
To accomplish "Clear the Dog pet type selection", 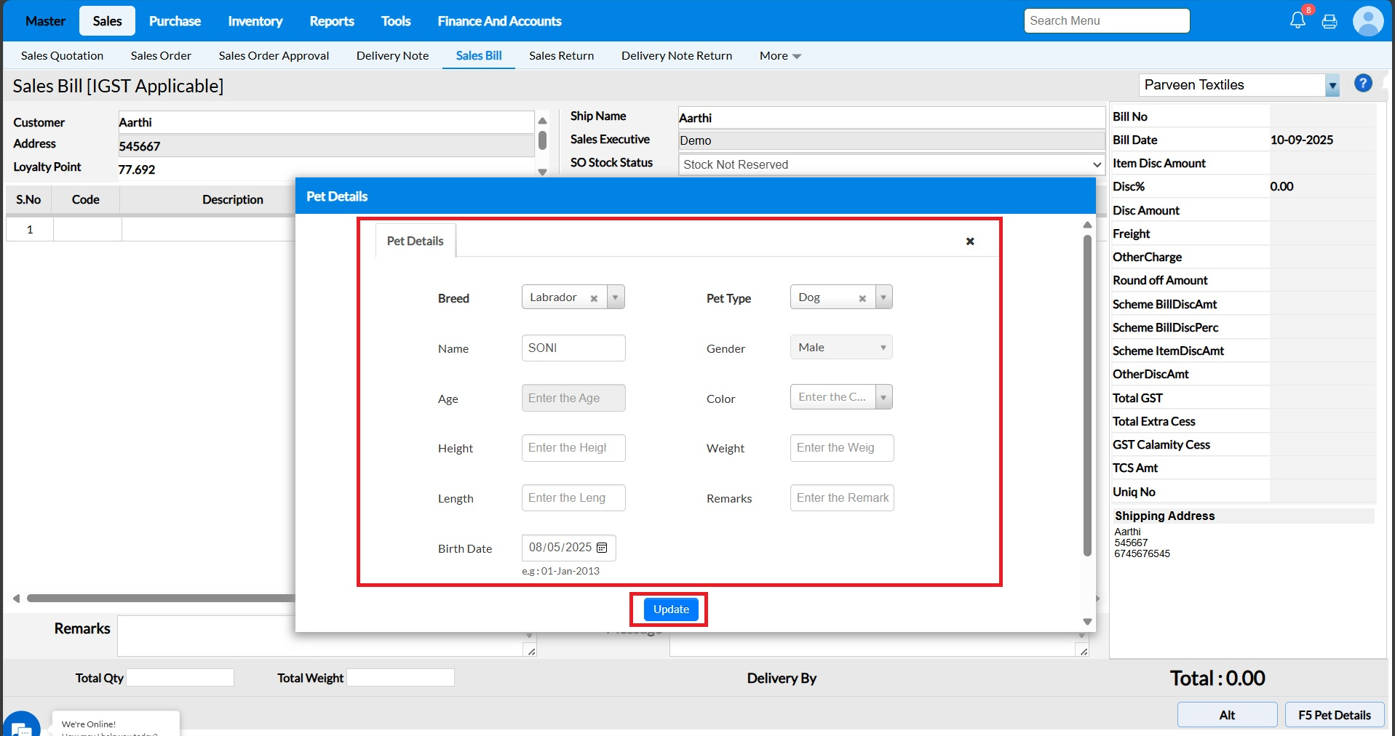I will click(x=862, y=298).
